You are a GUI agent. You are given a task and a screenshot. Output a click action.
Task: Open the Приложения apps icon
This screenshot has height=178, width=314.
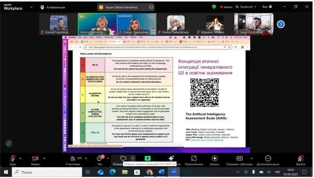pyautogui.click(x=194, y=158)
